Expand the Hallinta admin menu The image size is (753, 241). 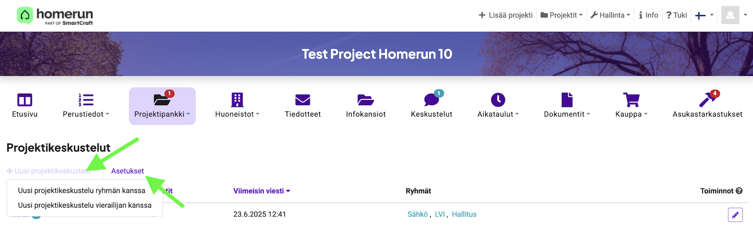coord(610,15)
